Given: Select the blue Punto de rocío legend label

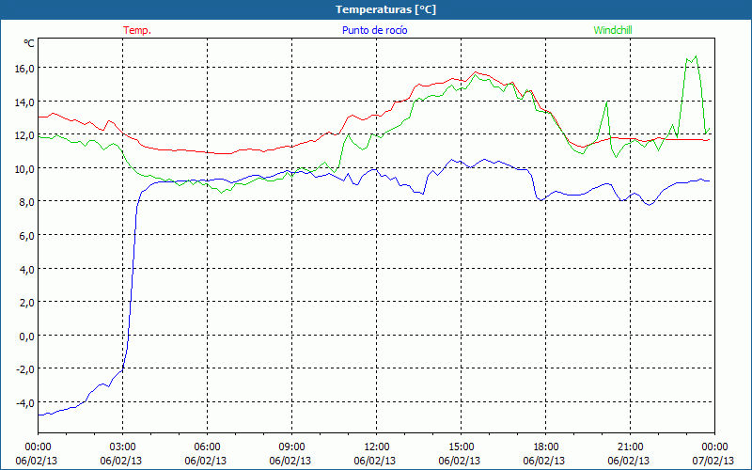Looking at the screenshot, I should 374,30.
